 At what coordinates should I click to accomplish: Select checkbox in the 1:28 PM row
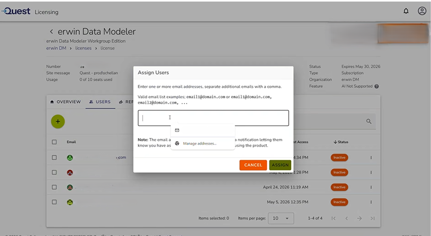tap(54, 173)
